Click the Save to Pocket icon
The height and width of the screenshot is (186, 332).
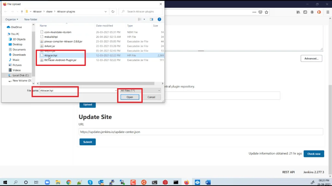tap(260, 12)
